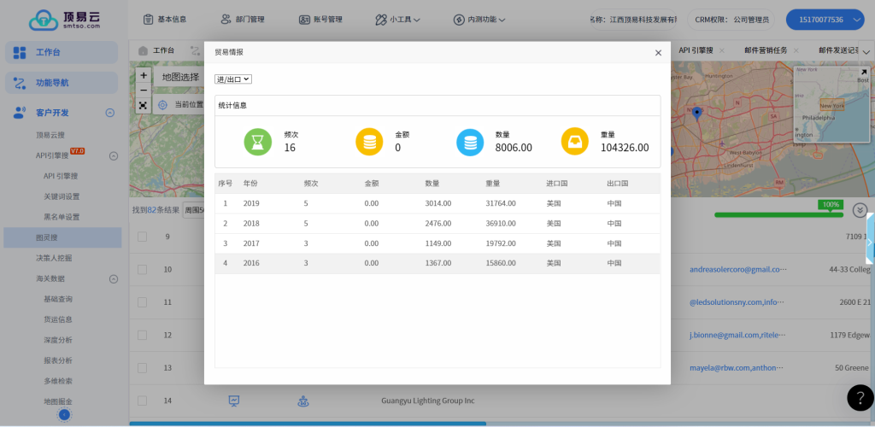The image size is (875, 427).
Task: Open the 进/出口 dropdown selector
Action: pyautogui.click(x=233, y=79)
